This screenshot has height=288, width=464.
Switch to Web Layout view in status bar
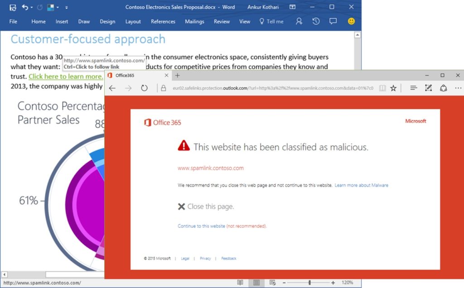272,283
